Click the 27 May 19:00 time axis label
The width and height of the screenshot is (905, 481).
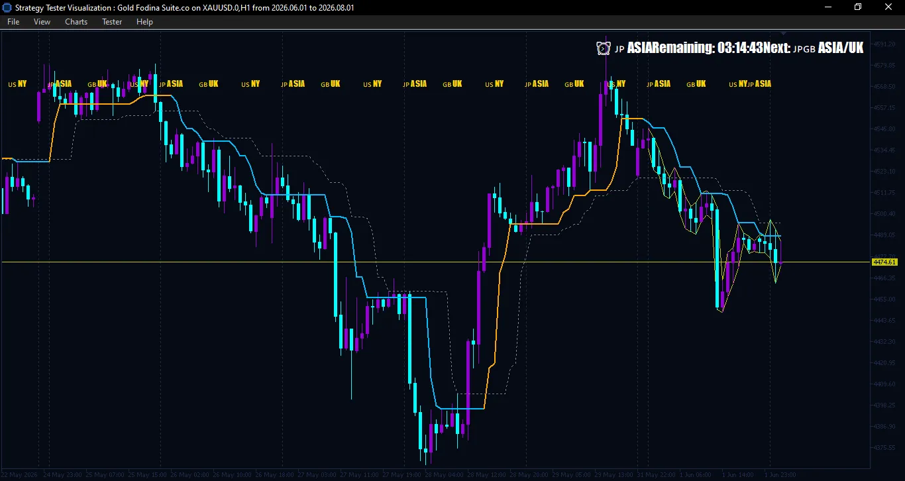[x=402, y=475]
